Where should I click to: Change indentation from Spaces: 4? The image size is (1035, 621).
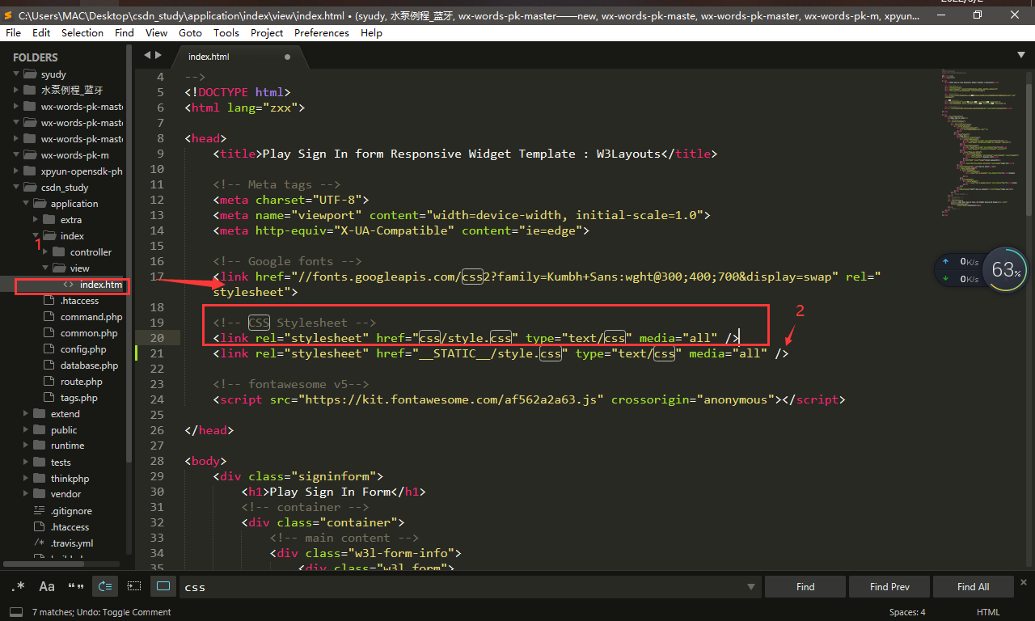907,612
